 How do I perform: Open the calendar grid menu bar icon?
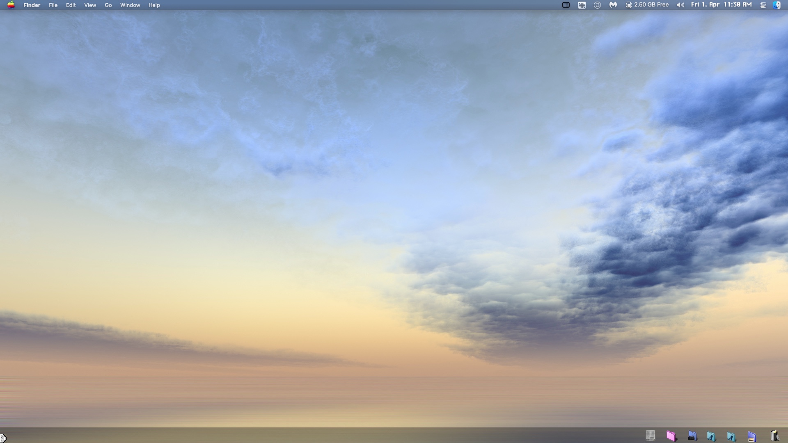tap(582, 5)
